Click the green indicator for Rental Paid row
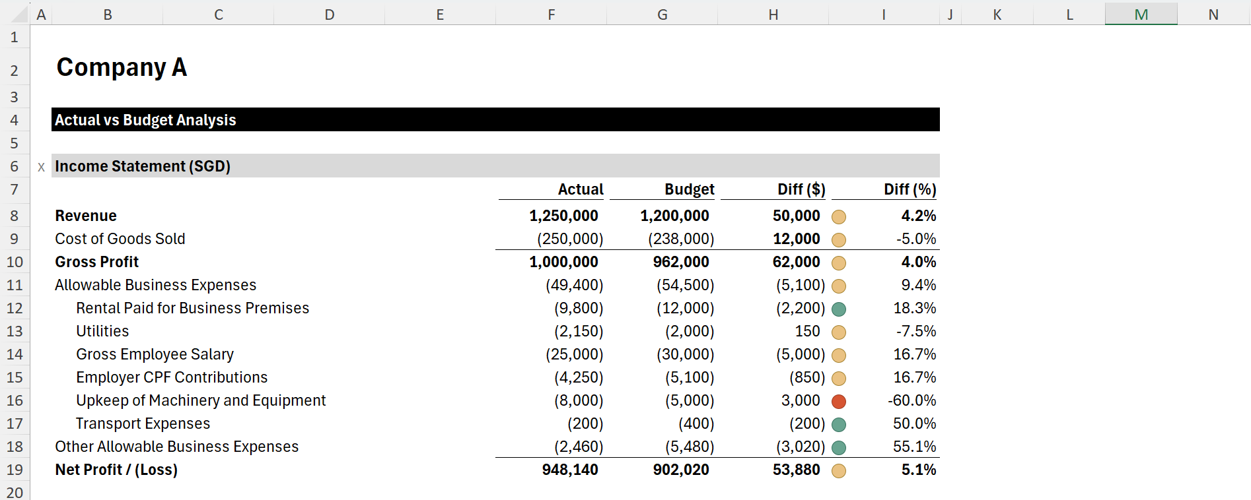Image resolution: width=1251 pixels, height=500 pixels. tap(839, 309)
